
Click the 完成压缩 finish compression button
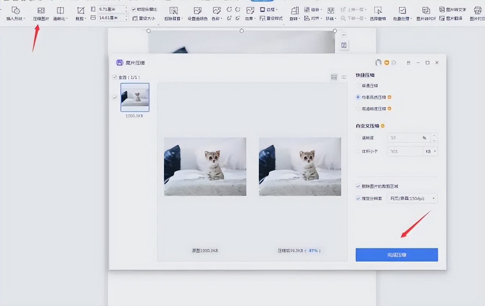click(x=396, y=255)
